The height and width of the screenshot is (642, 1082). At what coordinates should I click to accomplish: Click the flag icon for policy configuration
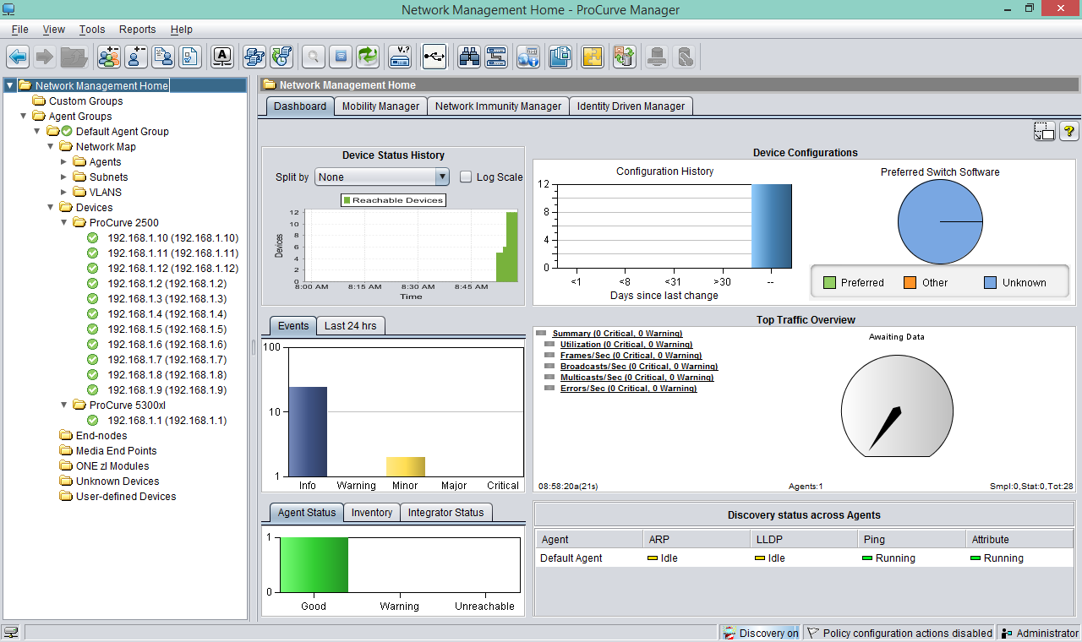point(811,633)
